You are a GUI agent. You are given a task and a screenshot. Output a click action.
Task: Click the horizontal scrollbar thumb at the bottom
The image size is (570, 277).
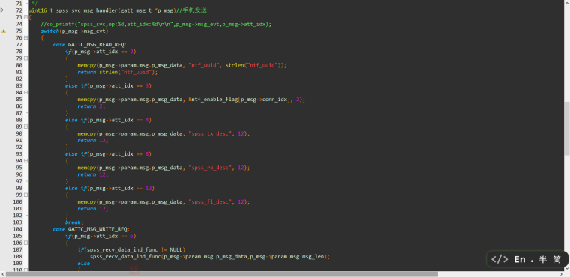coord(222,274)
